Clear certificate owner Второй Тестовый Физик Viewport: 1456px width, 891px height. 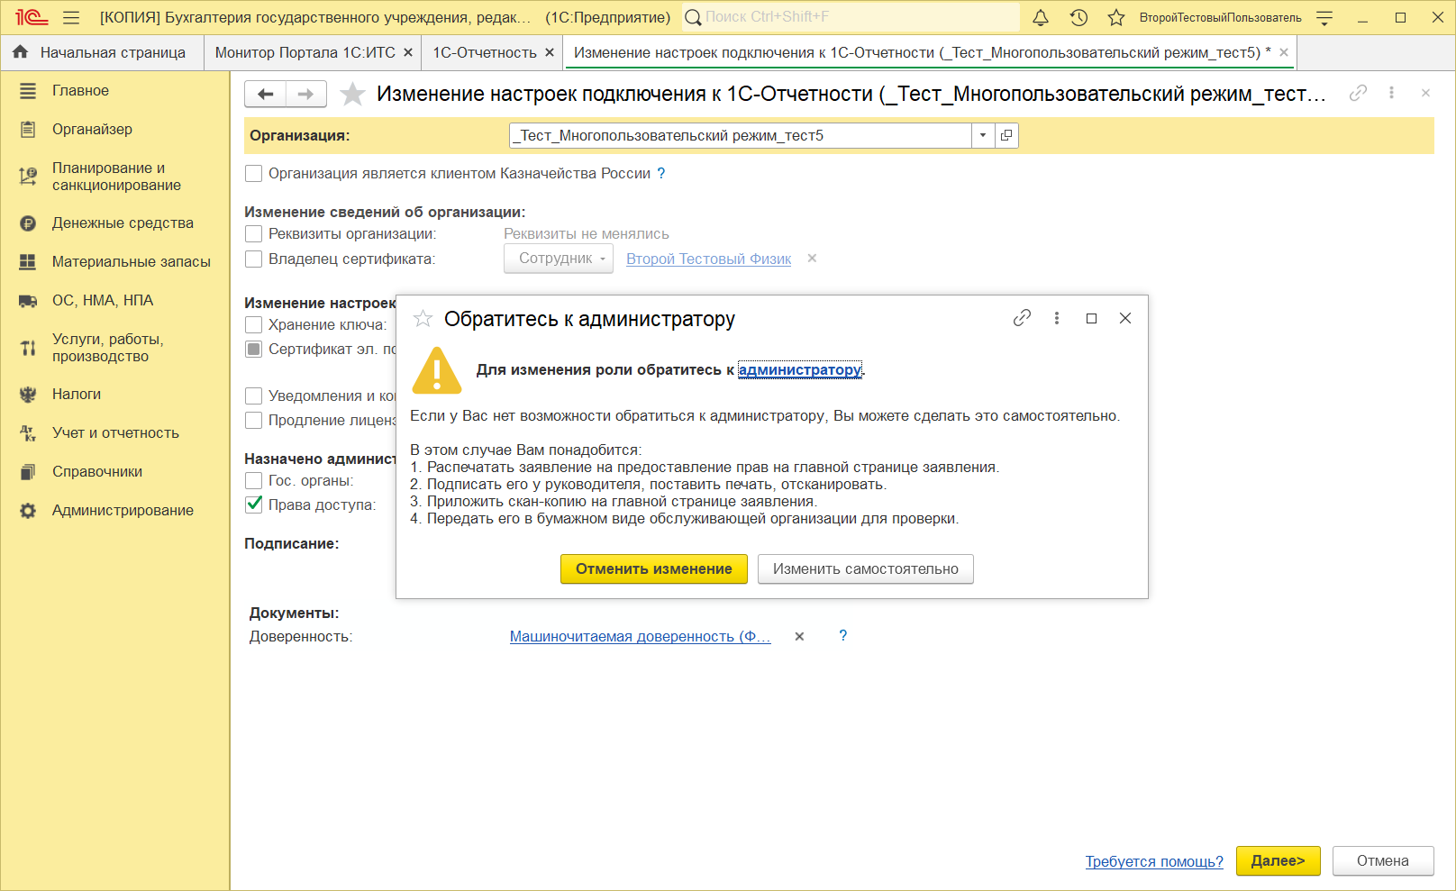pyautogui.click(x=812, y=259)
